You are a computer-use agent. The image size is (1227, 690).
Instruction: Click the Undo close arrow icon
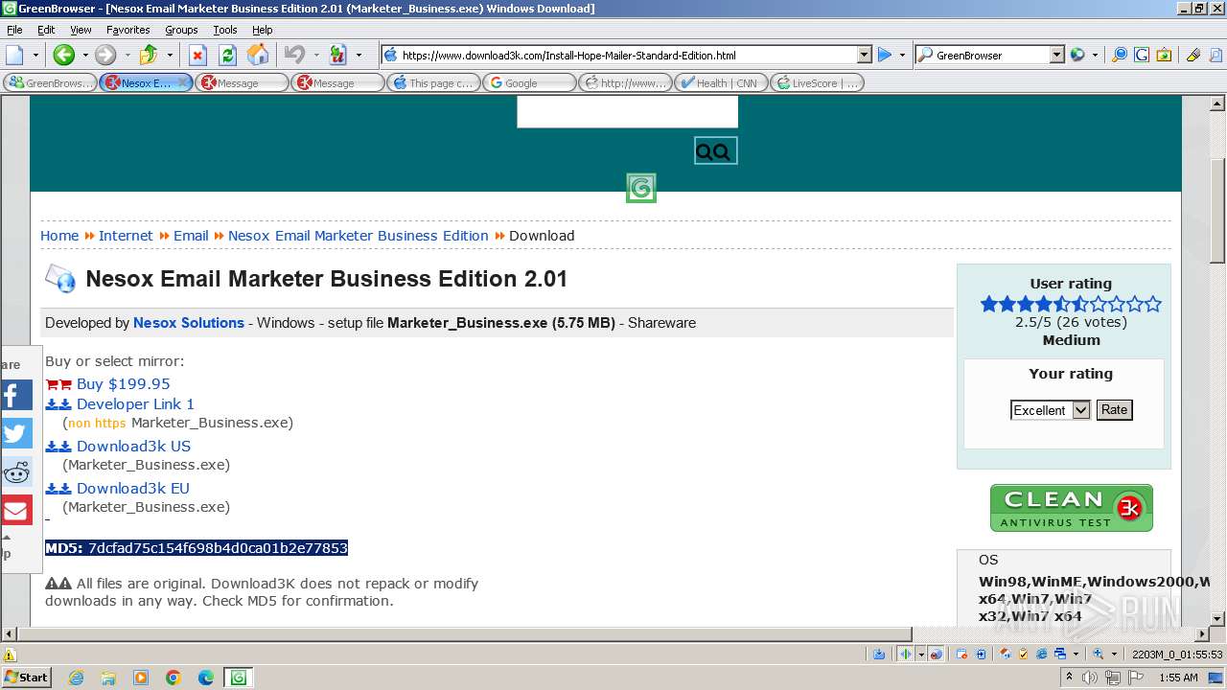pyautogui.click(x=294, y=55)
